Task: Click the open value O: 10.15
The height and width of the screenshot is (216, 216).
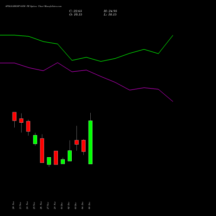Action: (x=76, y=15)
